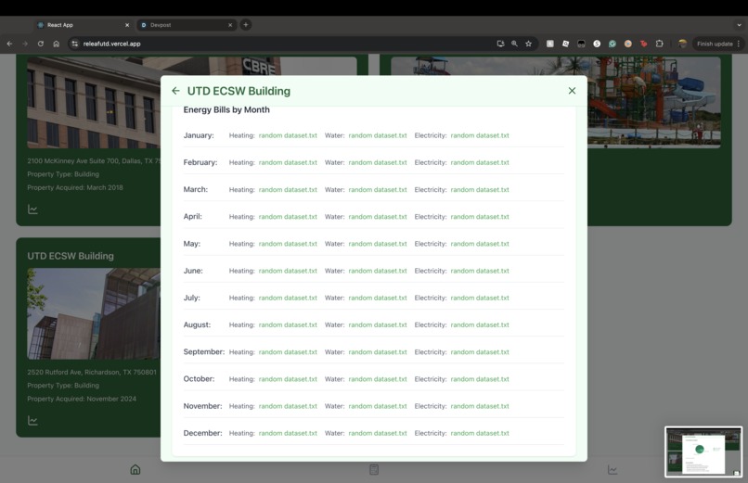Open May Heating dataset link

pyautogui.click(x=288, y=244)
